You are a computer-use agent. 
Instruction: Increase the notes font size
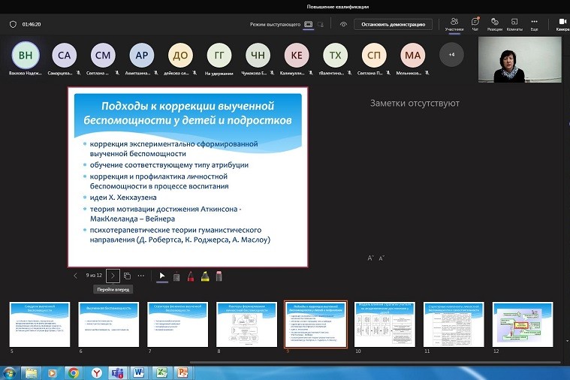click(370, 258)
